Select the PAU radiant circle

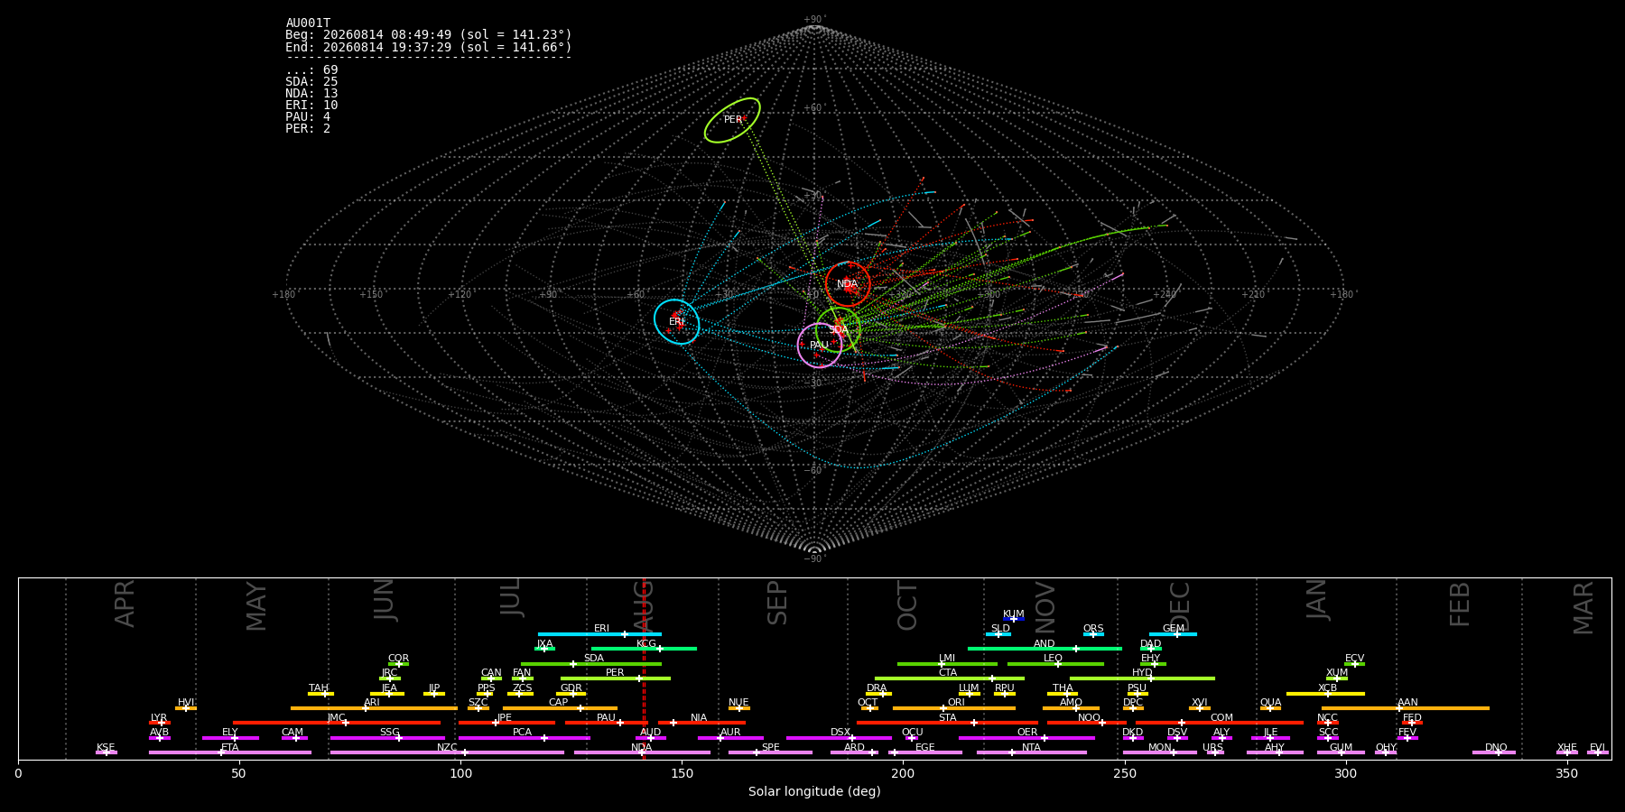coord(820,346)
